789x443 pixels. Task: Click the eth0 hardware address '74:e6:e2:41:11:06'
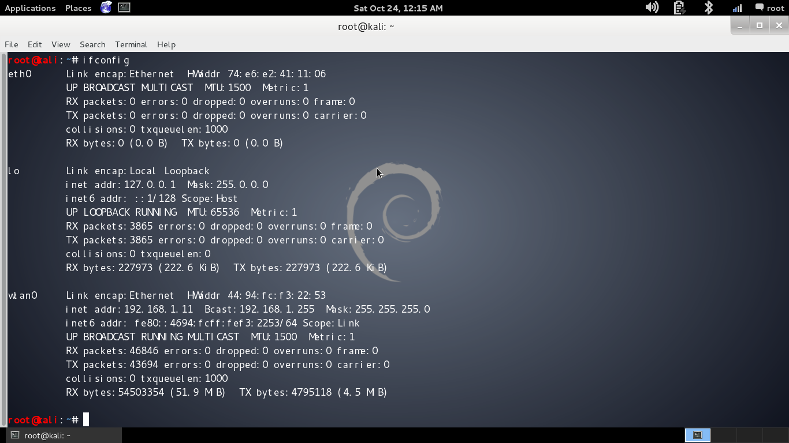coord(277,74)
